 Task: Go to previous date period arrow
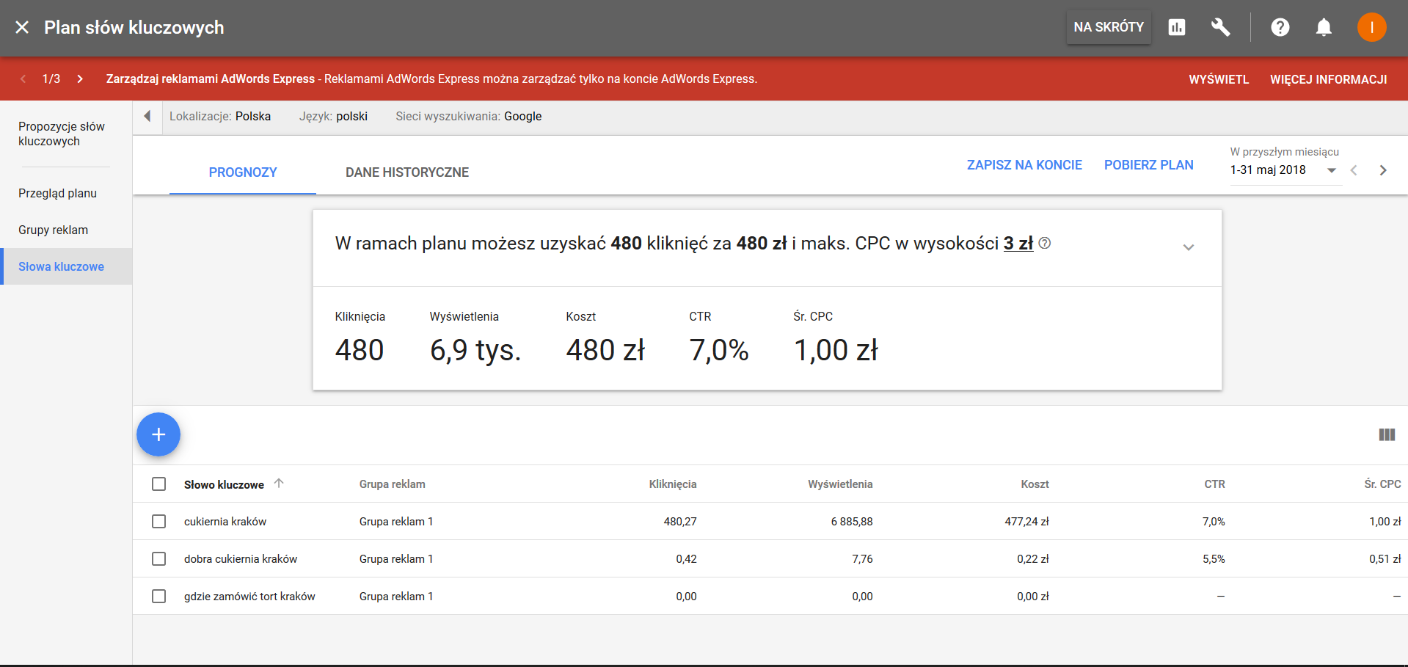pyautogui.click(x=1354, y=170)
